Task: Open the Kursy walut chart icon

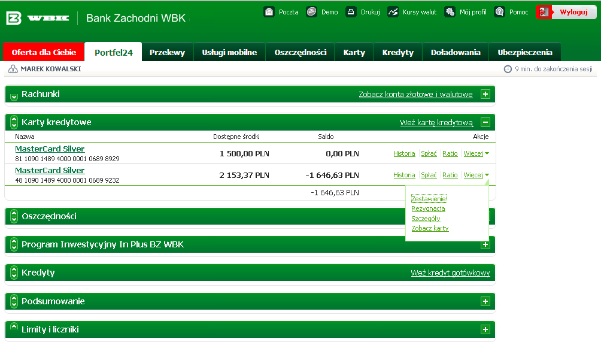Action: coord(393,12)
